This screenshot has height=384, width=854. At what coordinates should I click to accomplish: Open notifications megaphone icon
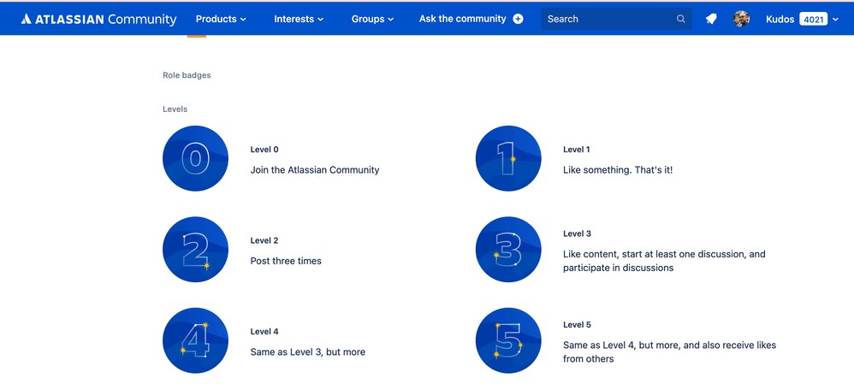711,19
